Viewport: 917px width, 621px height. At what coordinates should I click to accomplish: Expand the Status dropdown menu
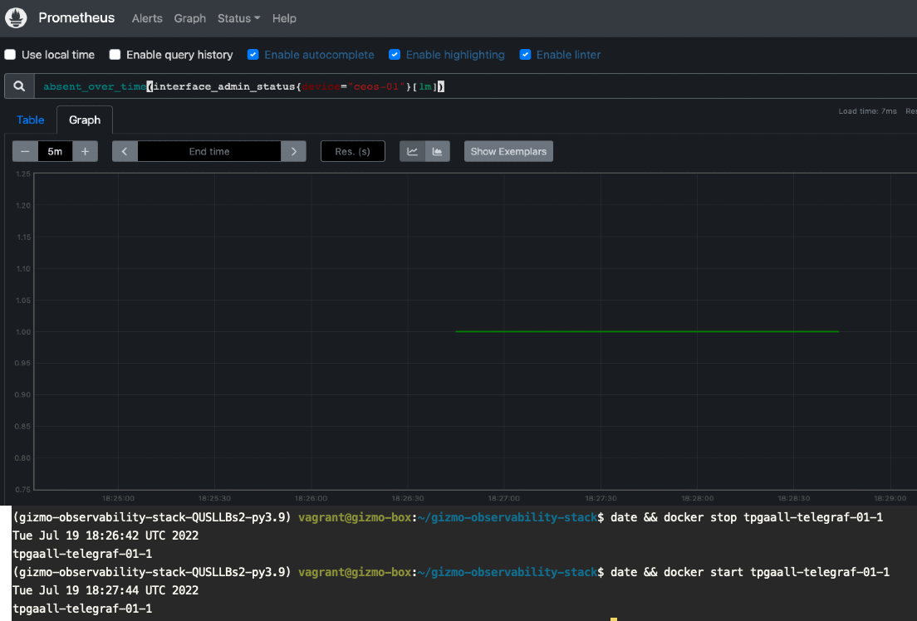click(x=238, y=18)
